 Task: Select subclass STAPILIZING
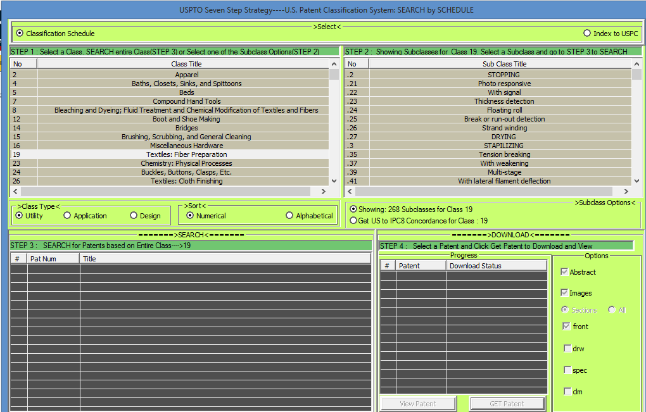(x=488, y=146)
